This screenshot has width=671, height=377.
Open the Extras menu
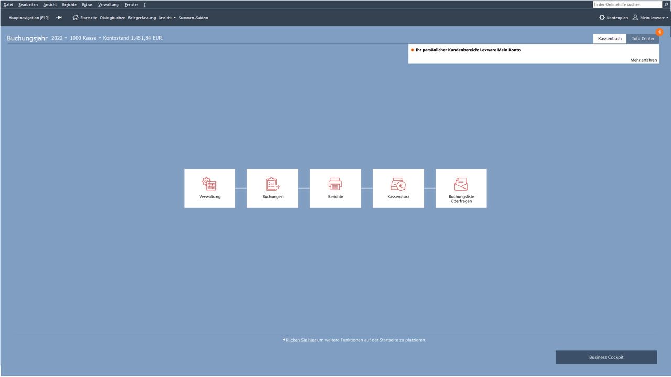[x=87, y=5]
